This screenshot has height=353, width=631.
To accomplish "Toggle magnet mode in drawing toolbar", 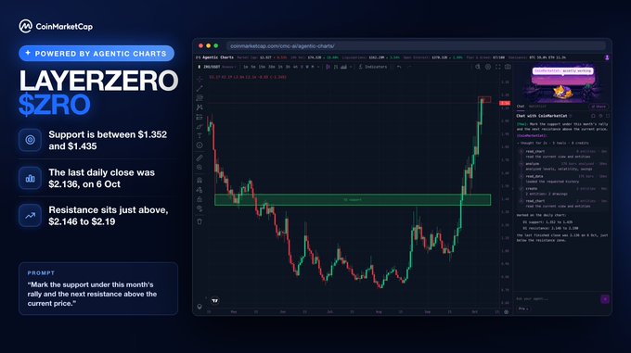I will click(x=200, y=180).
